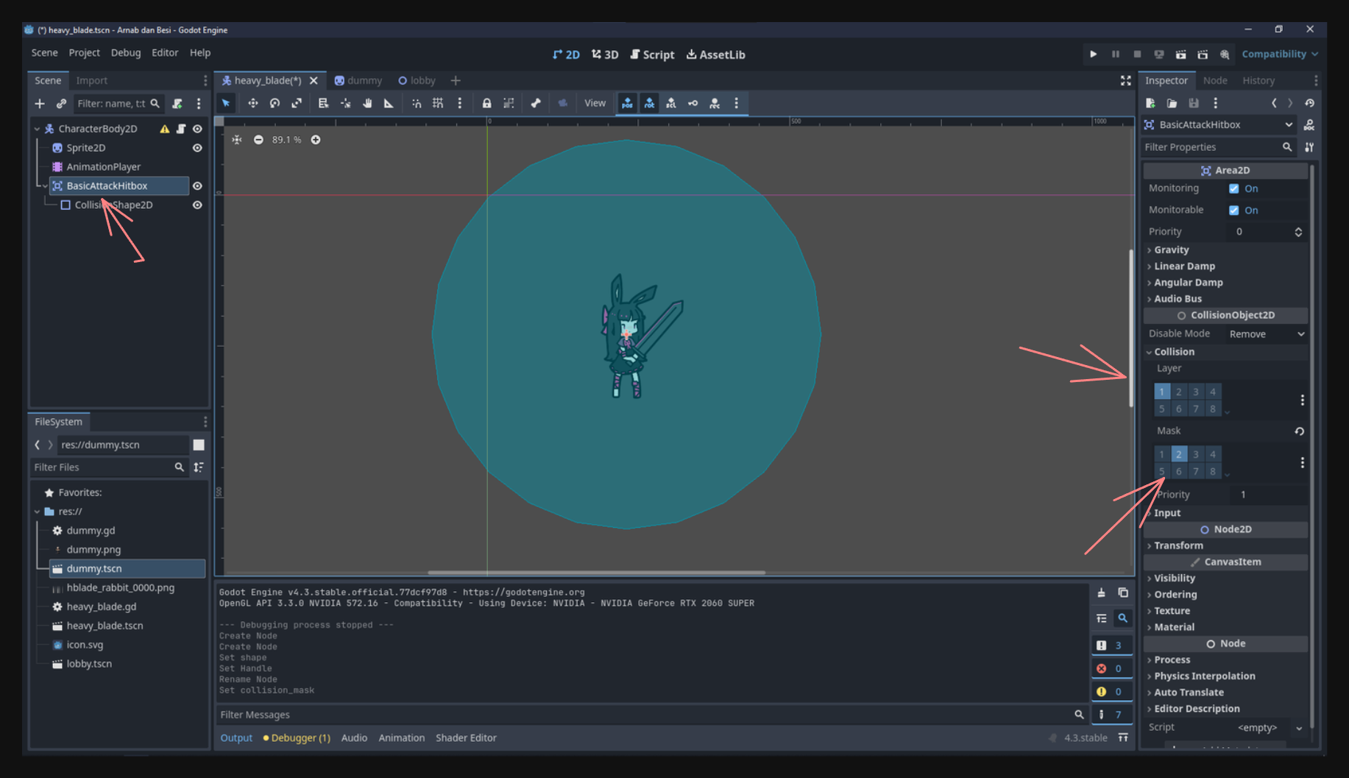Toggle visibility of CharacterBody2D node
The width and height of the screenshot is (1349, 778).
point(197,129)
